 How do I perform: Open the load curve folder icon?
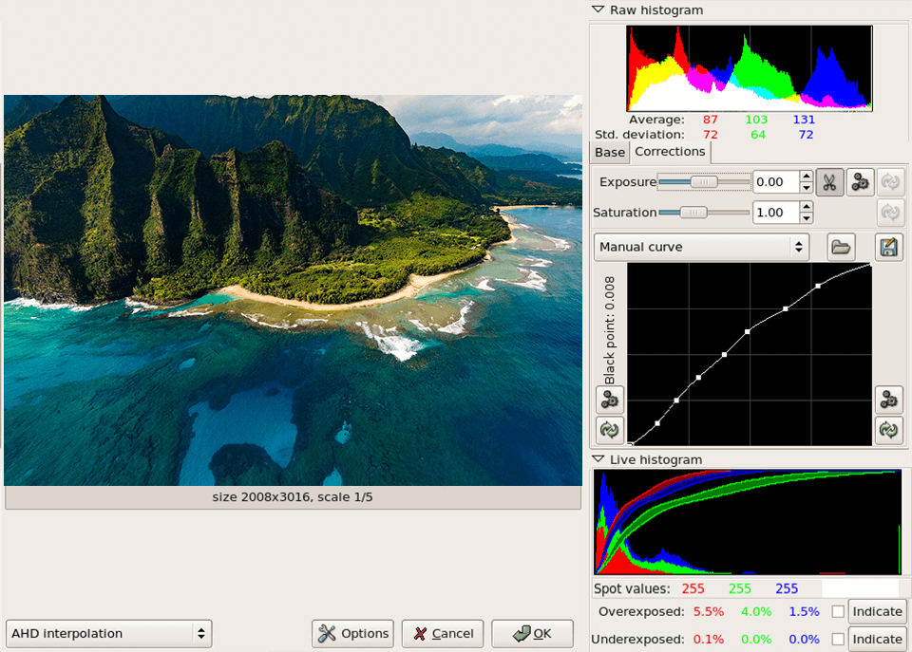[x=841, y=247]
